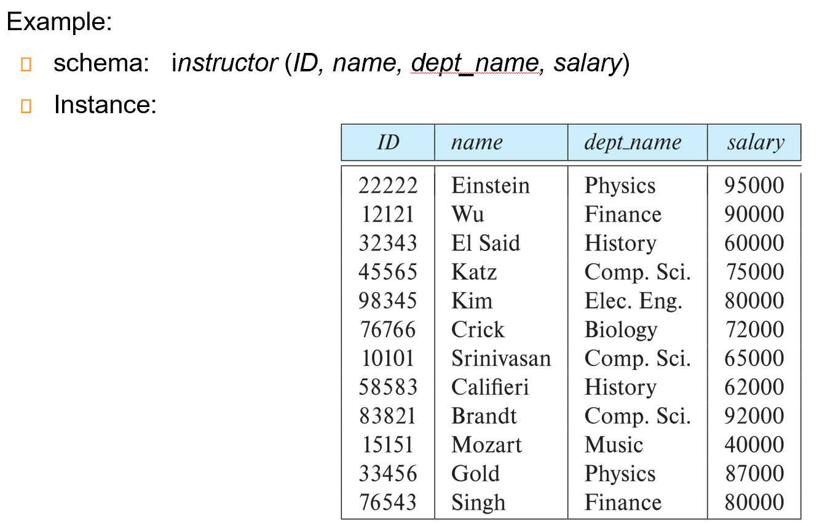Click ID cell 33456
This screenshot has height=526, width=833.
tap(388, 474)
